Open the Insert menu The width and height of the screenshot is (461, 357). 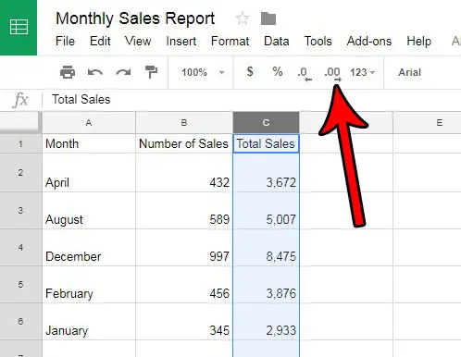click(181, 41)
